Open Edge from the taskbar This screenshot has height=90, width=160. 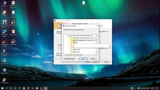click(x=19, y=88)
